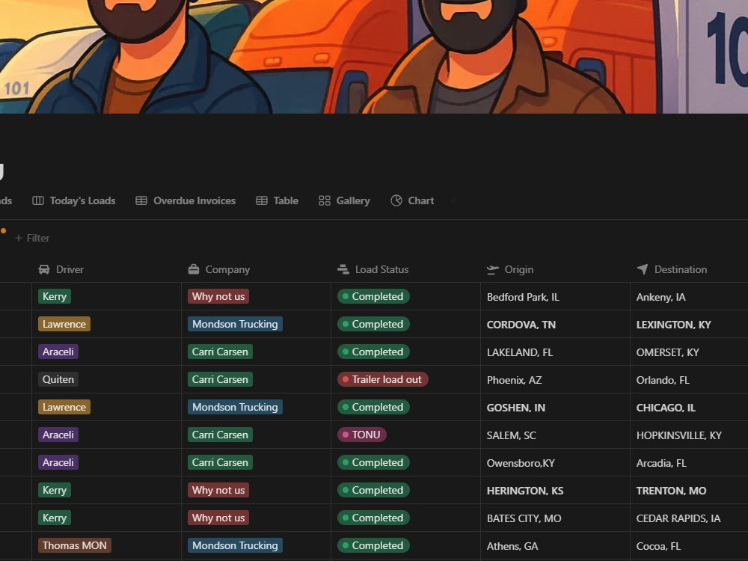The width and height of the screenshot is (748, 561).
Task: Click the OMERSET, KY destination cell
Action: pos(690,352)
